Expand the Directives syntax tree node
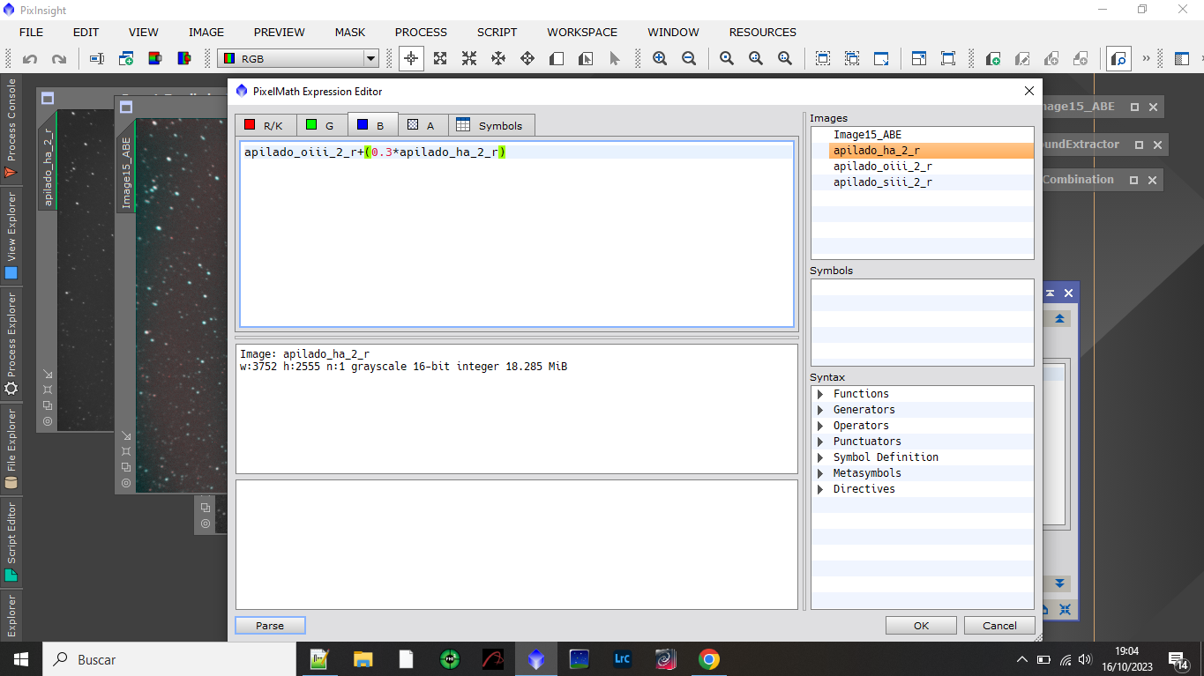This screenshot has height=676, width=1204. coord(820,489)
